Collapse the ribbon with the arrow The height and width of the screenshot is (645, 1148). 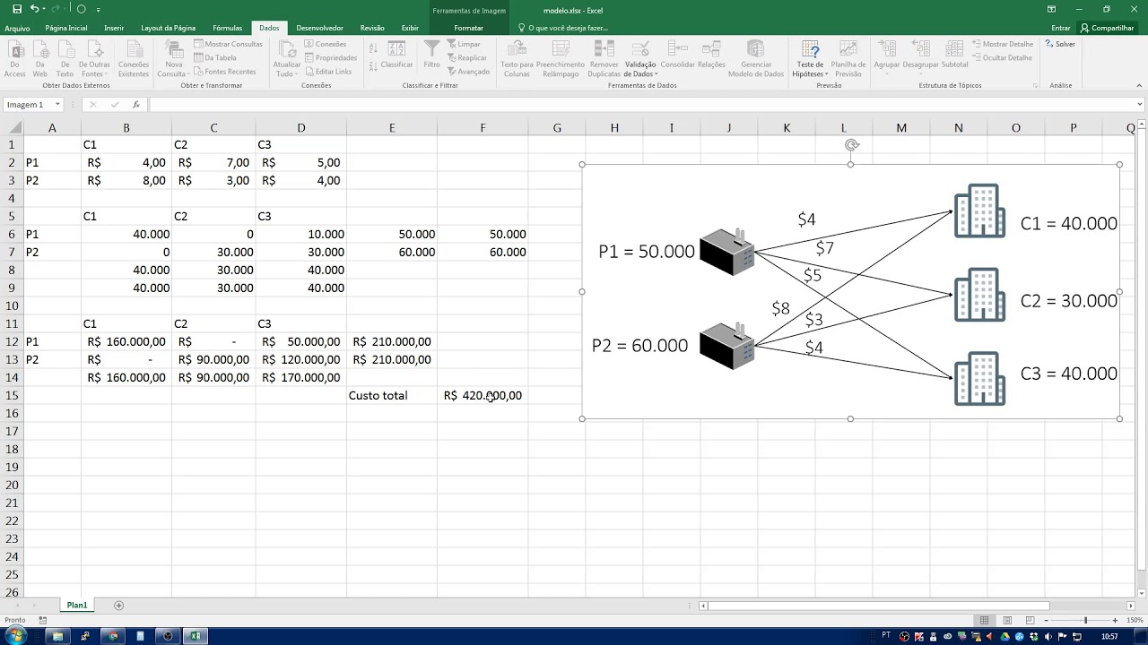coord(1140,86)
